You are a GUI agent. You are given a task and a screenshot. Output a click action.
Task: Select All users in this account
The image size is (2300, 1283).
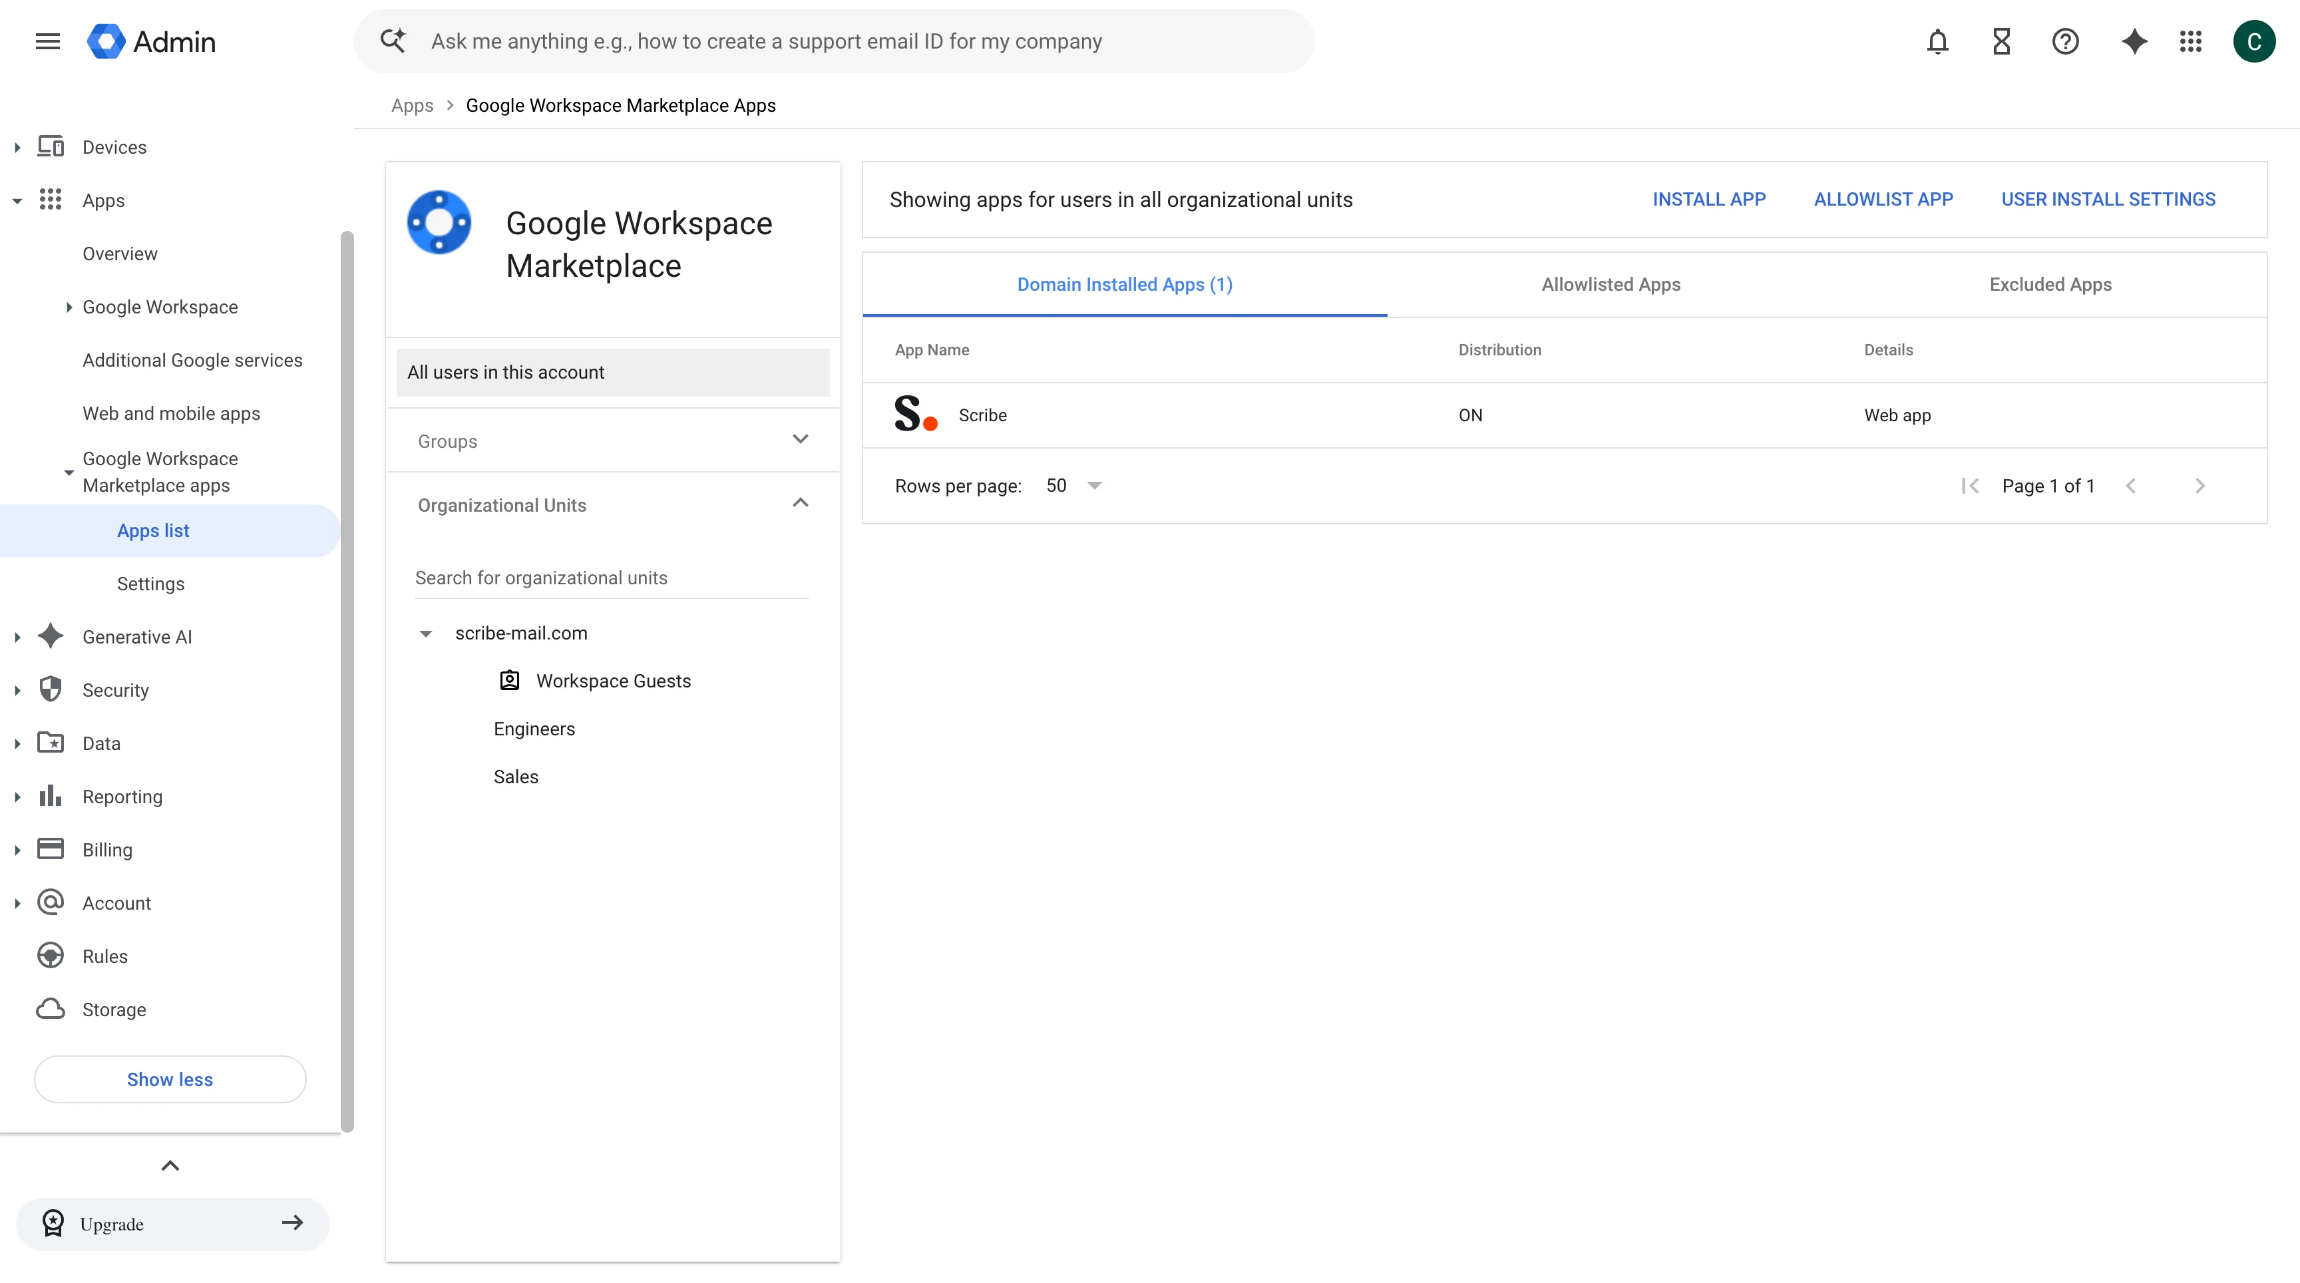pos(612,372)
